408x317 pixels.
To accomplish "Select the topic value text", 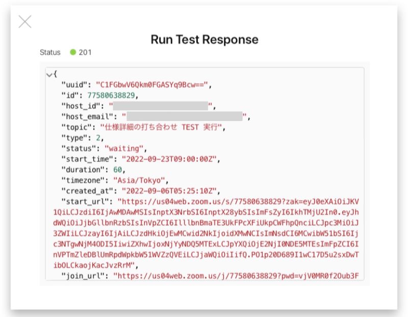I will click(x=161, y=127).
